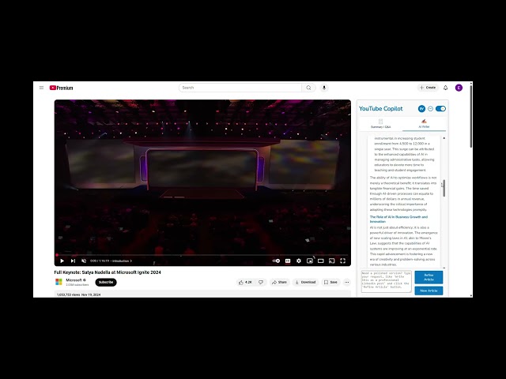Image resolution: width=506 pixels, height=379 pixels.
Task: Click the YouTube Copilot profile badge
Action: [421, 109]
